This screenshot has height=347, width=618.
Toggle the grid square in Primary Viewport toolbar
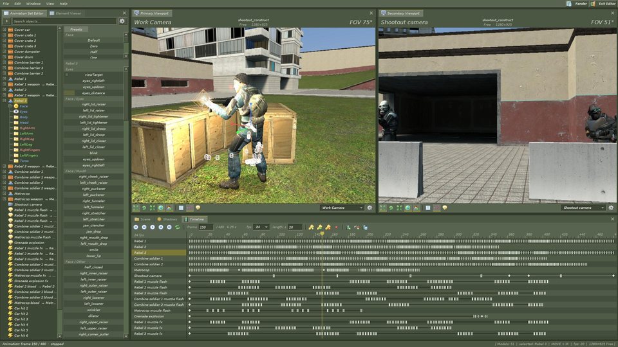(182, 208)
